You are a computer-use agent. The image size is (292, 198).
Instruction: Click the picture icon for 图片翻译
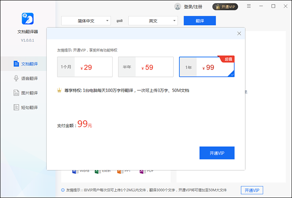pyautogui.click(x=16, y=93)
